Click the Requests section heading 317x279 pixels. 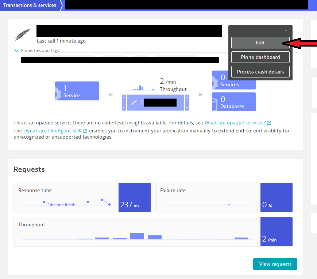(x=29, y=170)
